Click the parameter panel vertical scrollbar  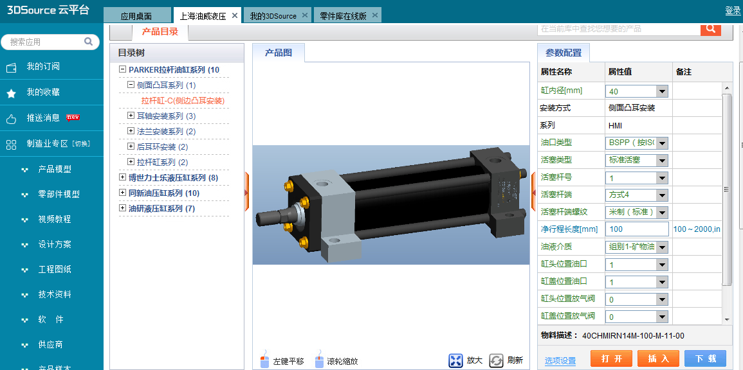728,189
